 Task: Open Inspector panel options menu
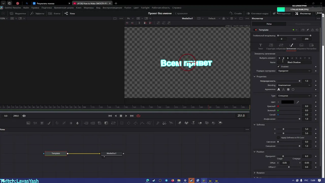(318, 19)
